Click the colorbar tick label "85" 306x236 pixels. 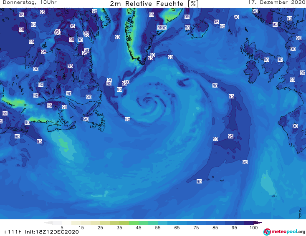(x=215, y=228)
